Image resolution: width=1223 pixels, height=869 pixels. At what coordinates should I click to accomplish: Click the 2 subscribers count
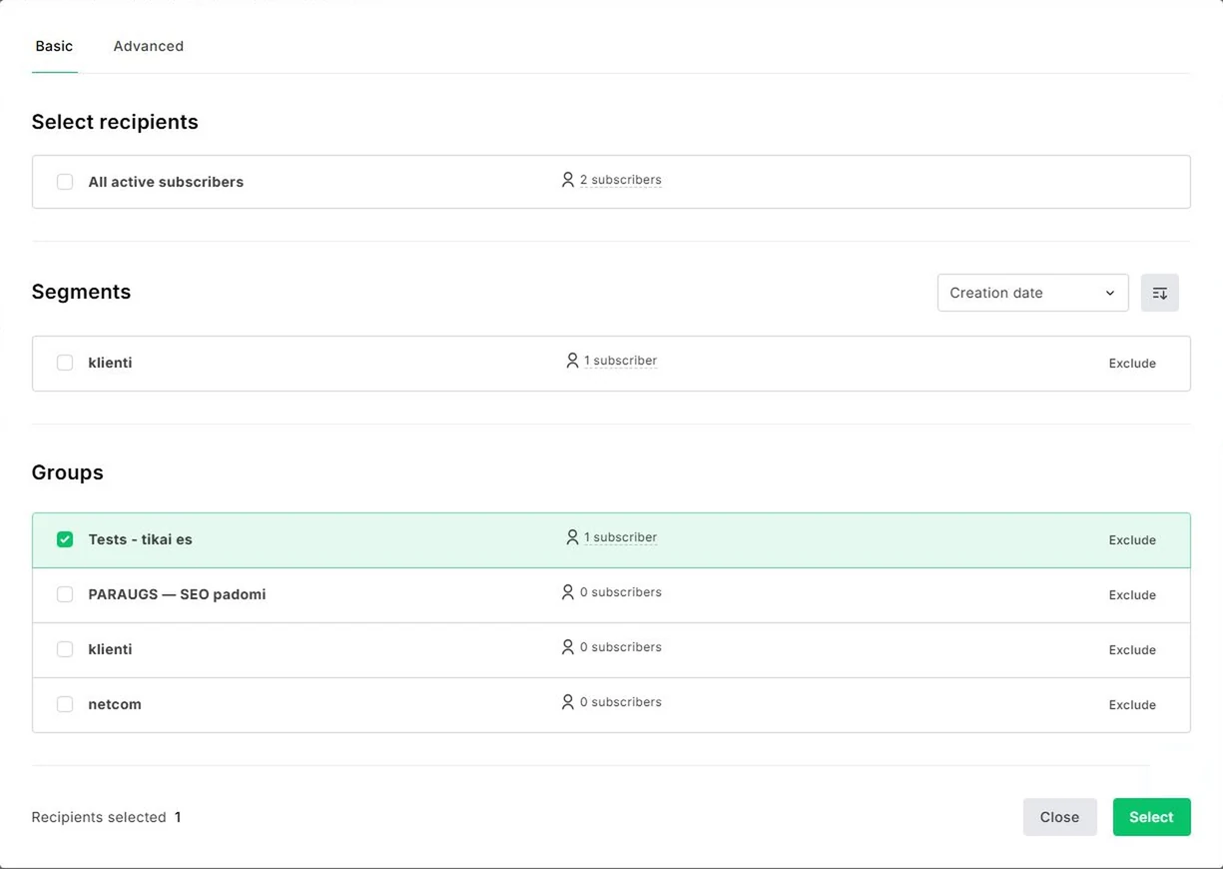(x=620, y=180)
